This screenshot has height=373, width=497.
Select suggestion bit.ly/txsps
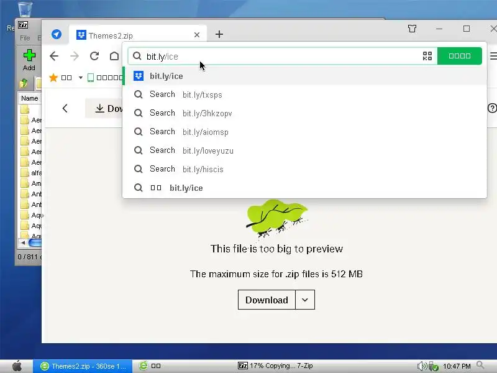[304, 94]
